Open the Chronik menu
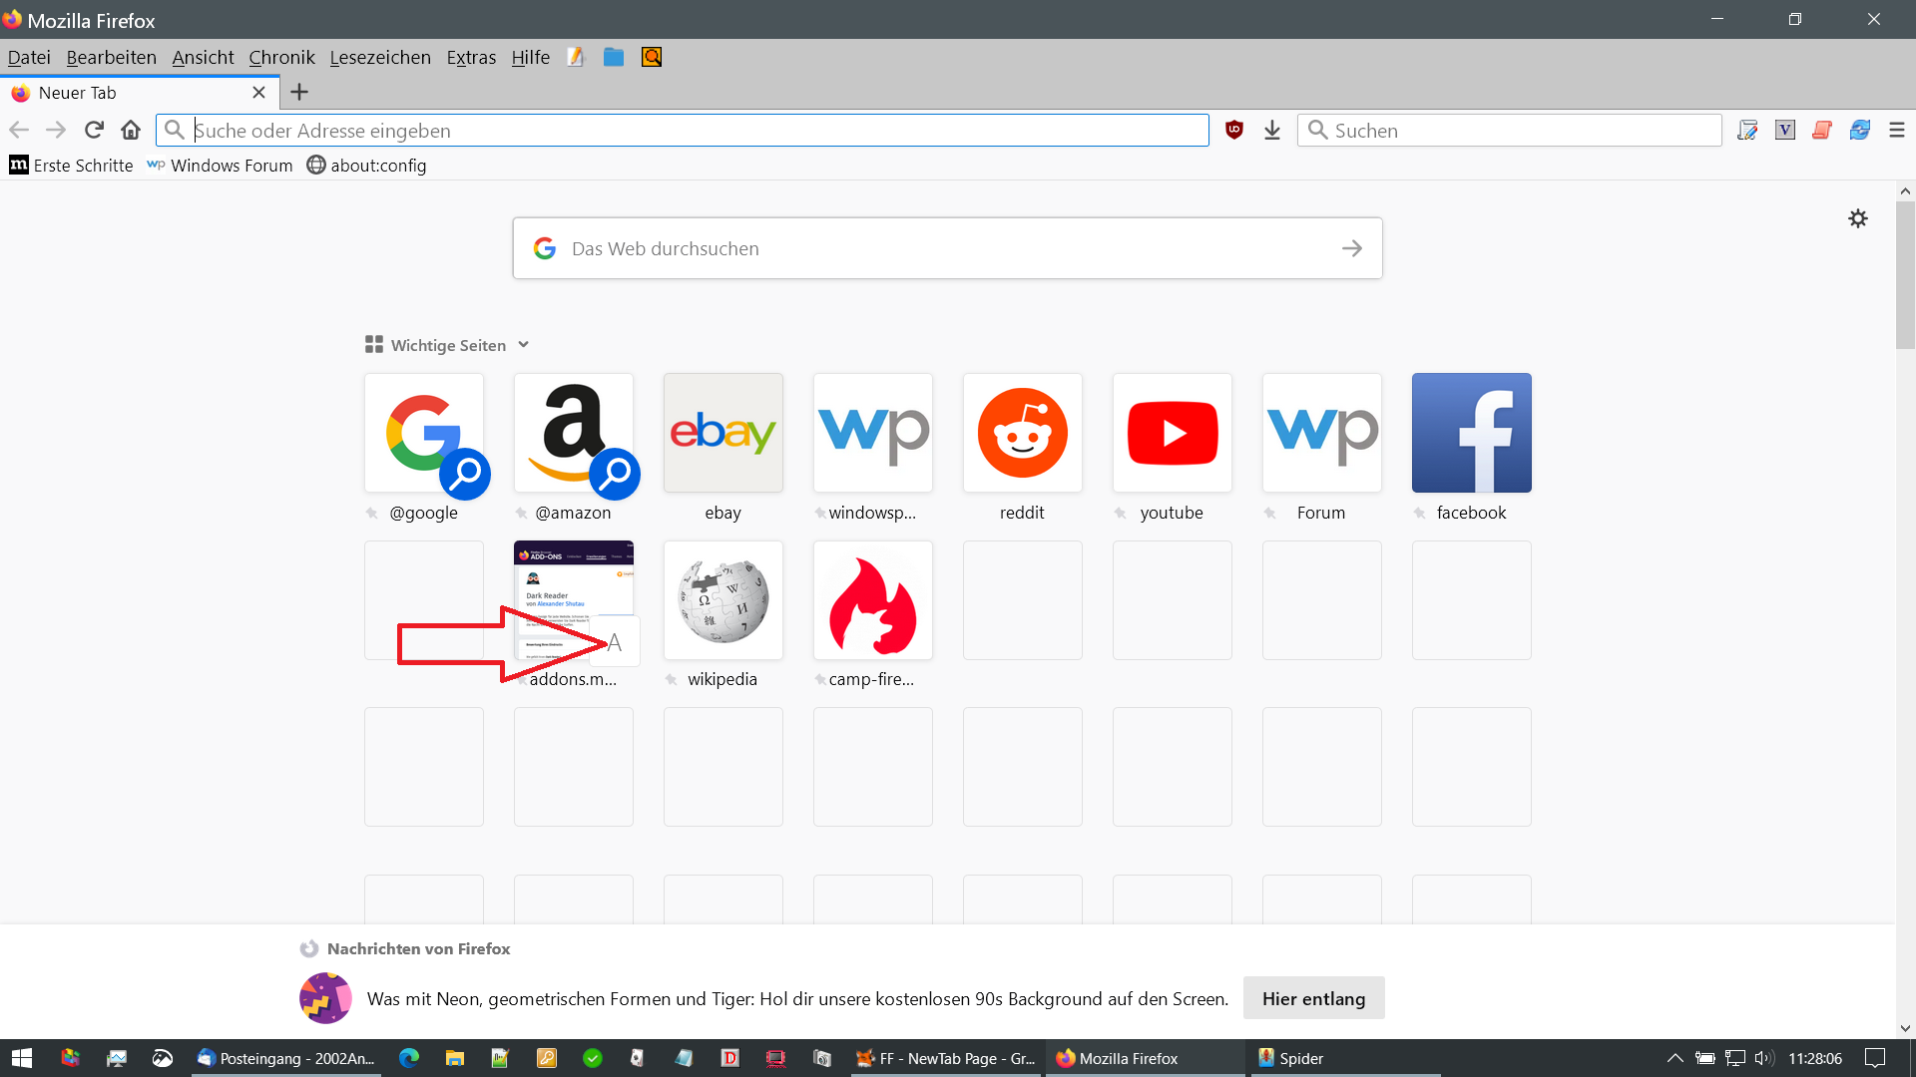 [281, 57]
